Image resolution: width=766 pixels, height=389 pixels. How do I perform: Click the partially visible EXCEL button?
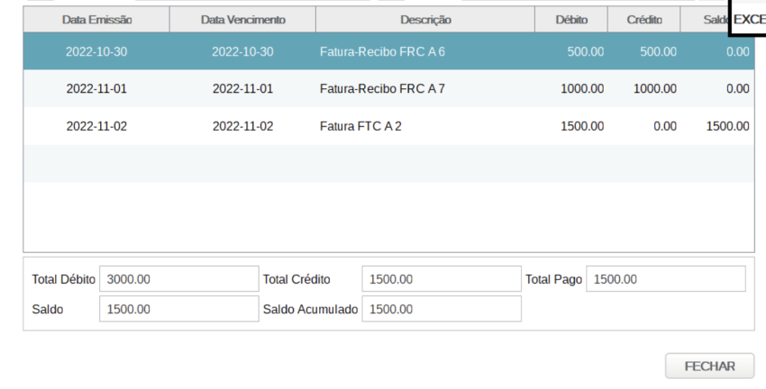(748, 20)
